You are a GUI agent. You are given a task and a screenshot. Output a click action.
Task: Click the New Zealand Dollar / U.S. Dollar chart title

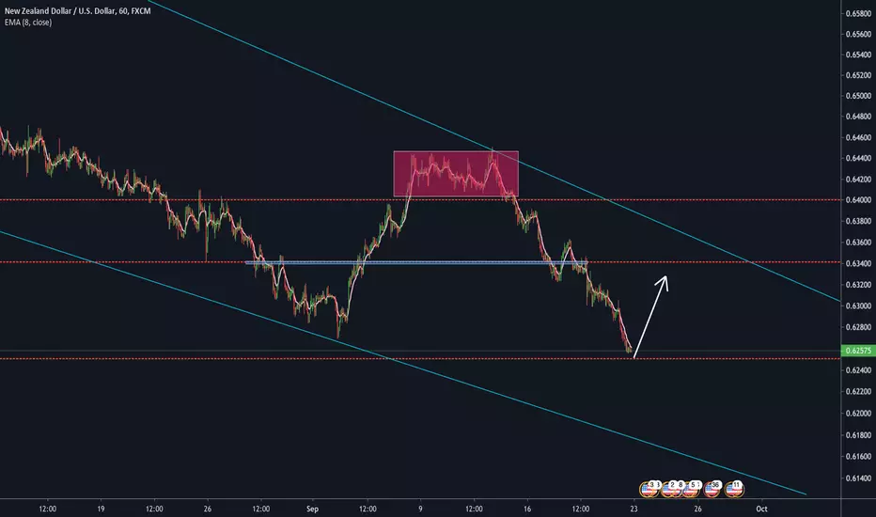click(78, 10)
